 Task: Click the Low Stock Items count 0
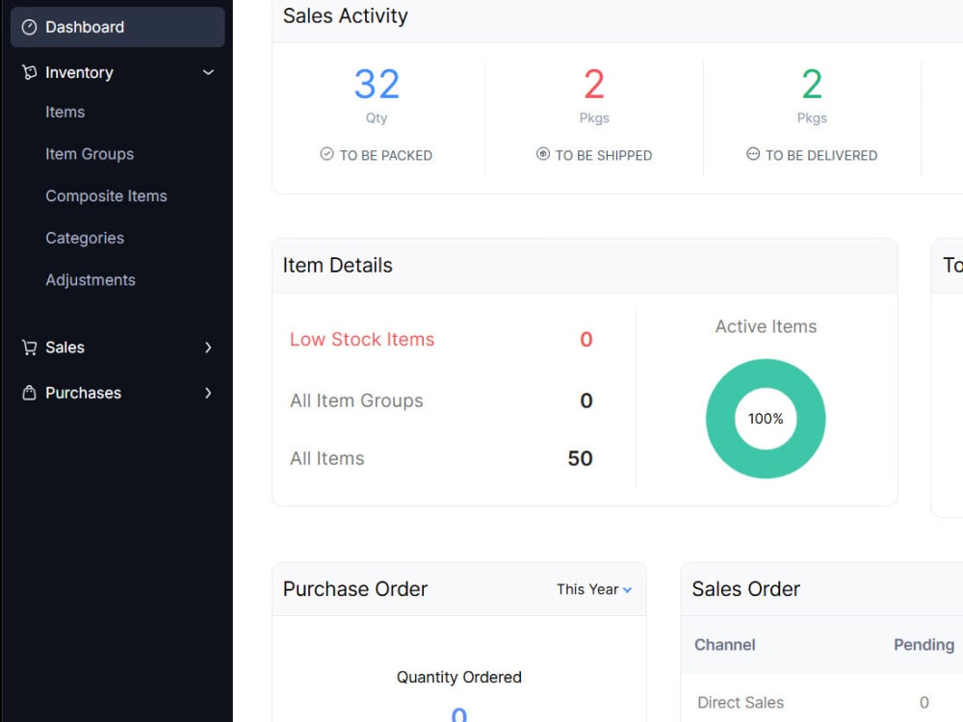(x=586, y=340)
